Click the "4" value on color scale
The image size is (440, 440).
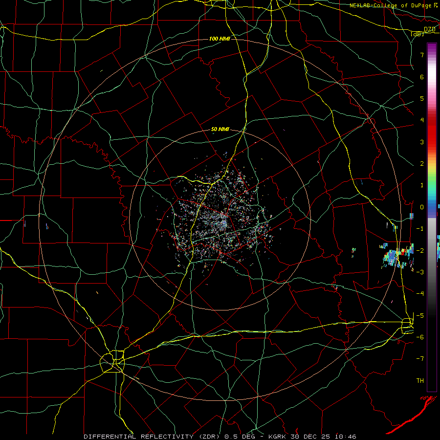point(422,120)
